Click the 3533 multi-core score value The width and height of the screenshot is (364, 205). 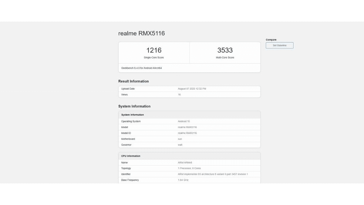click(x=225, y=50)
